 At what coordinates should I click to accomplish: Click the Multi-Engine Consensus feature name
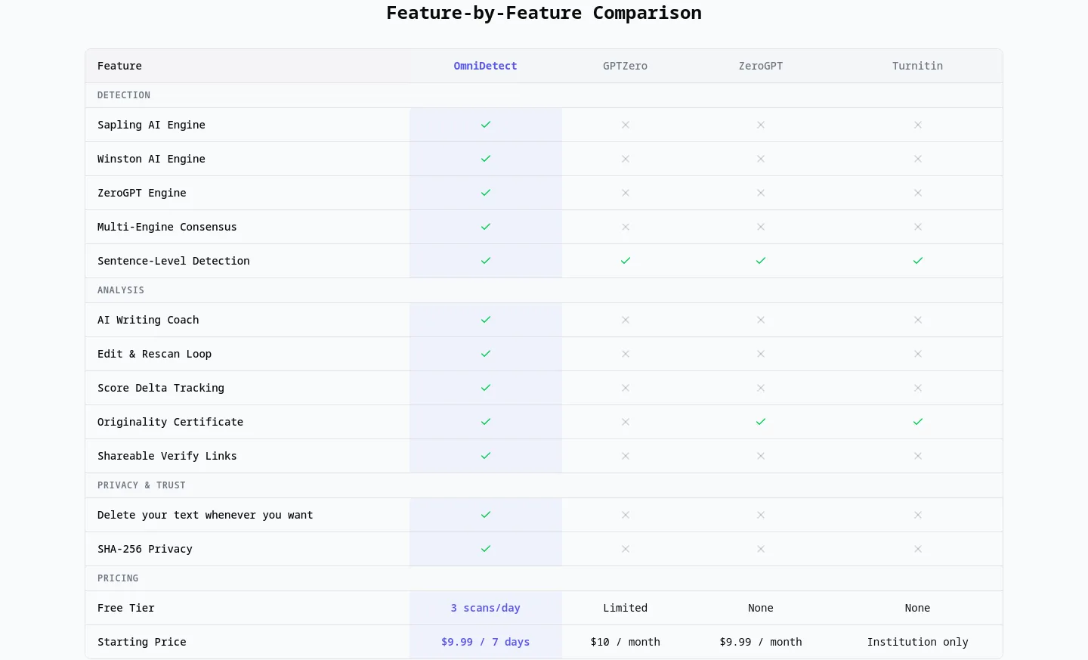pos(167,227)
